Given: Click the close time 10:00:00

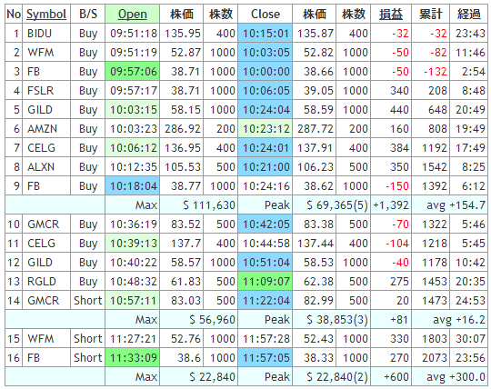Looking at the screenshot, I should pyautogui.click(x=266, y=72).
